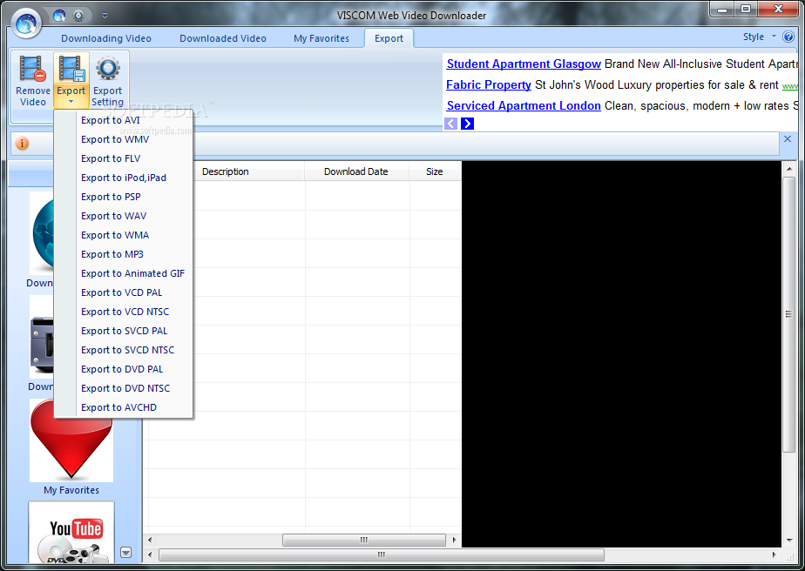Viewport: 805px width, 571px height.
Task: Click the Export filmstrip icon
Action: click(x=71, y=69)
